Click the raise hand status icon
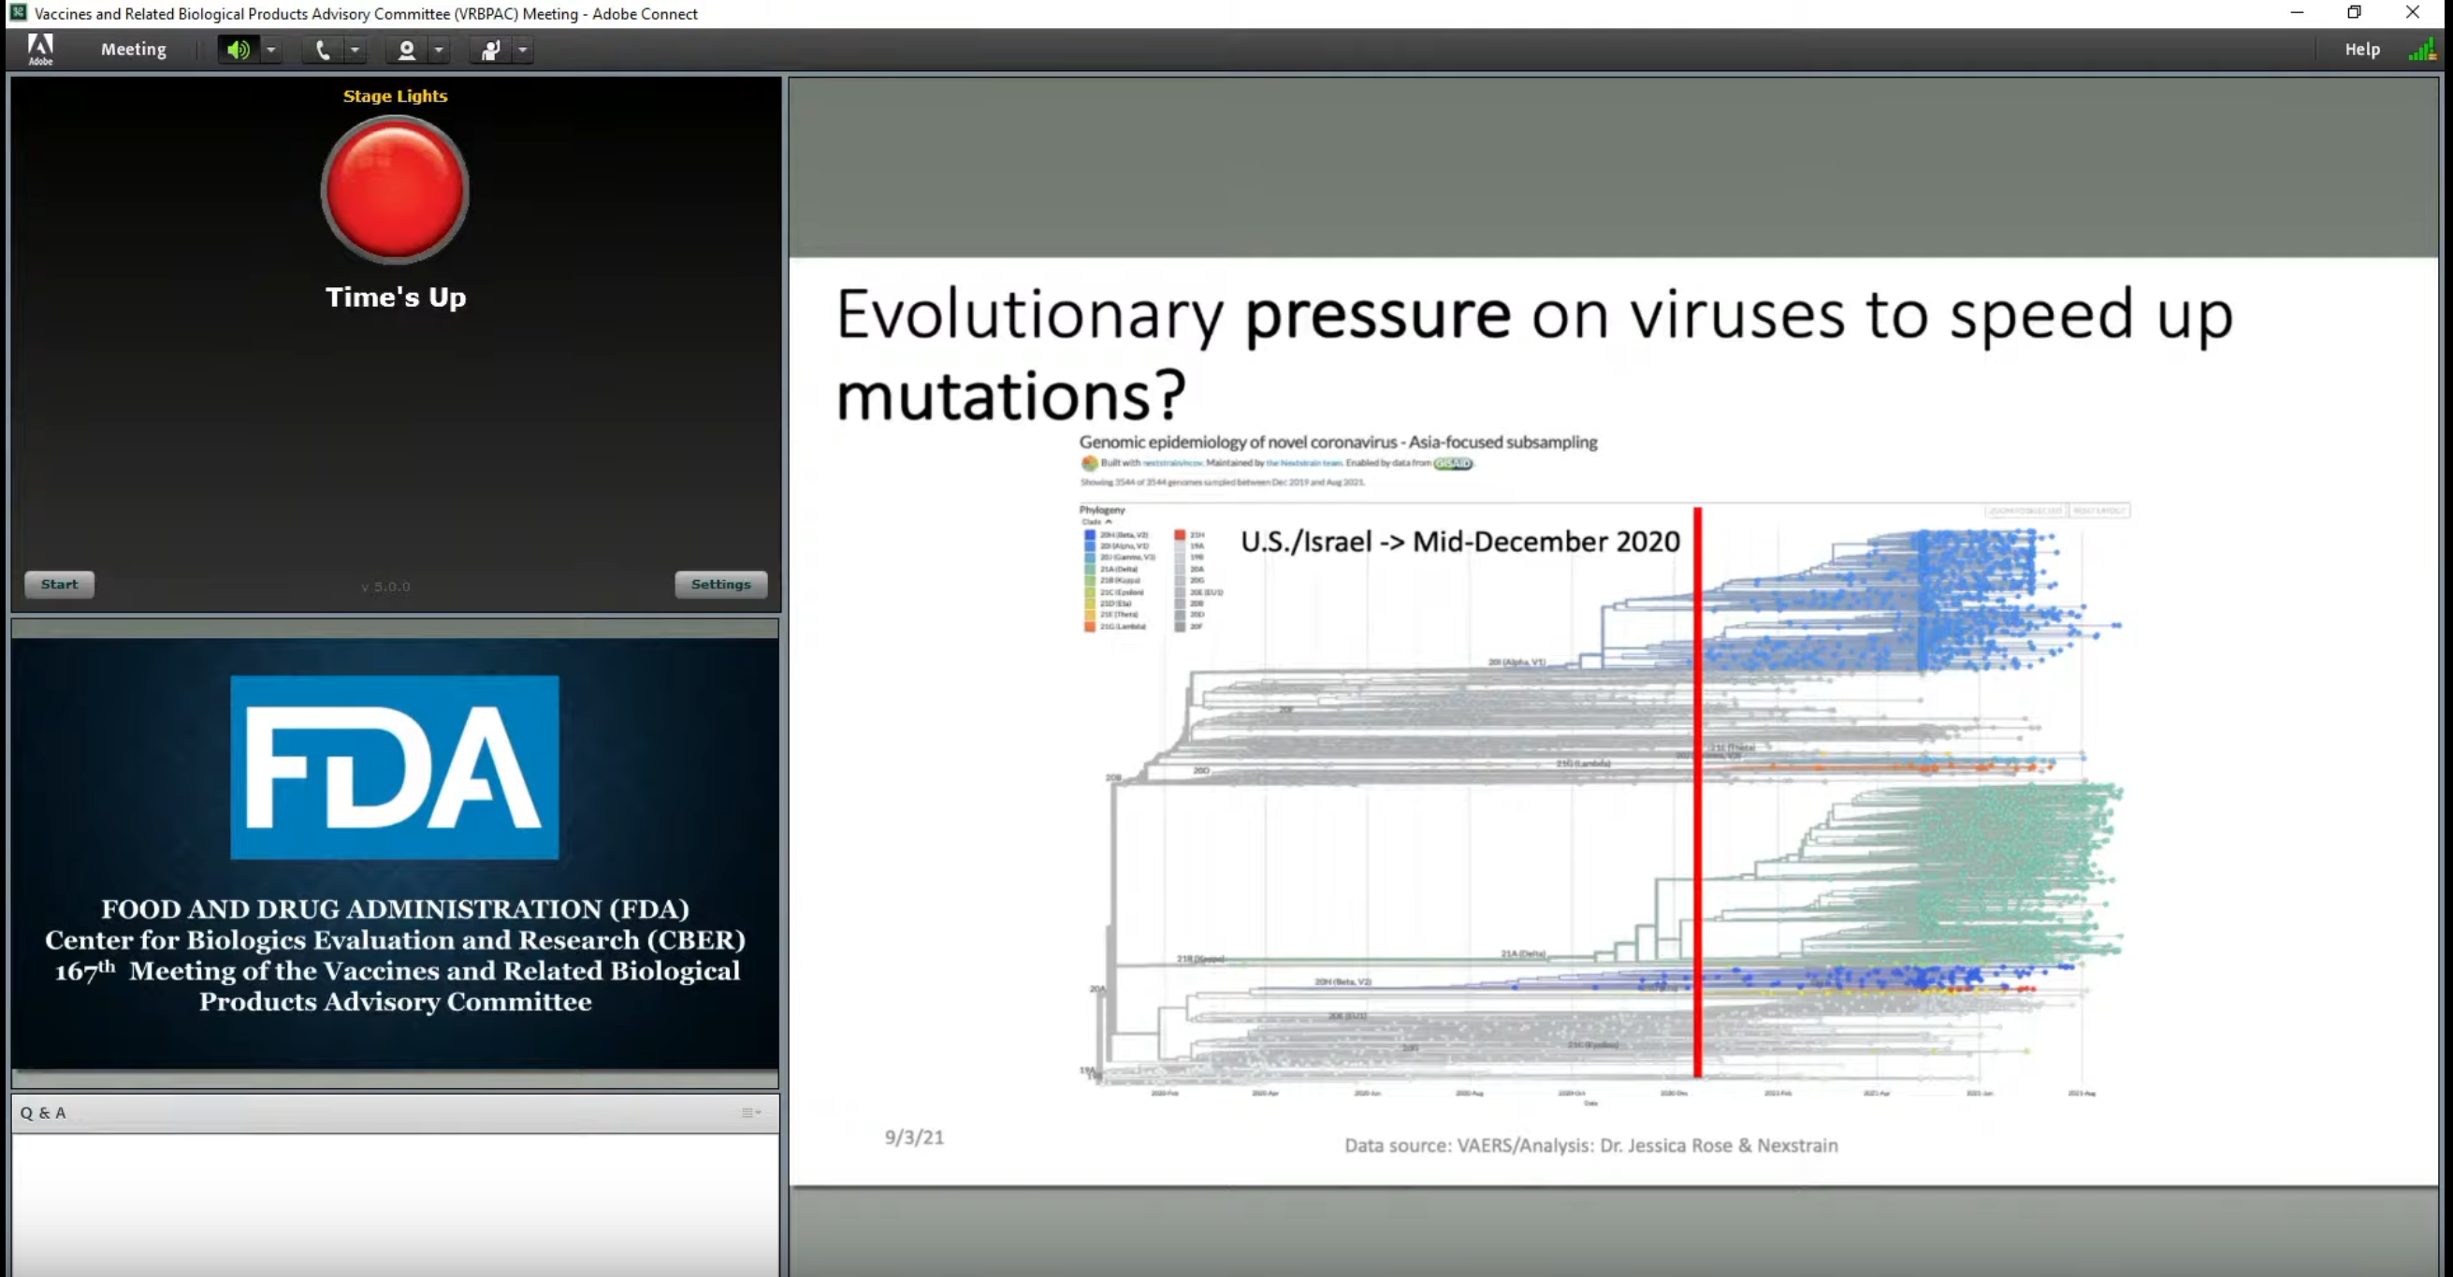The height and width of the screenshot is (1277, 2453). click(x=490, y=50)
